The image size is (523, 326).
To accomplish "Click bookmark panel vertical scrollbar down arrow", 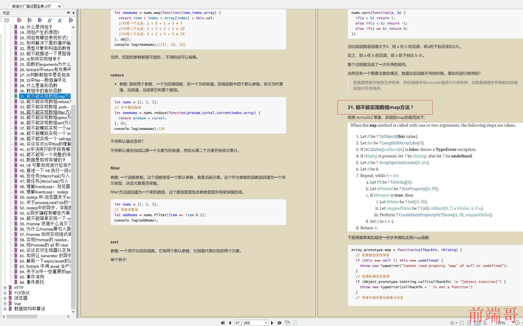I will click(x=73, y=312).
